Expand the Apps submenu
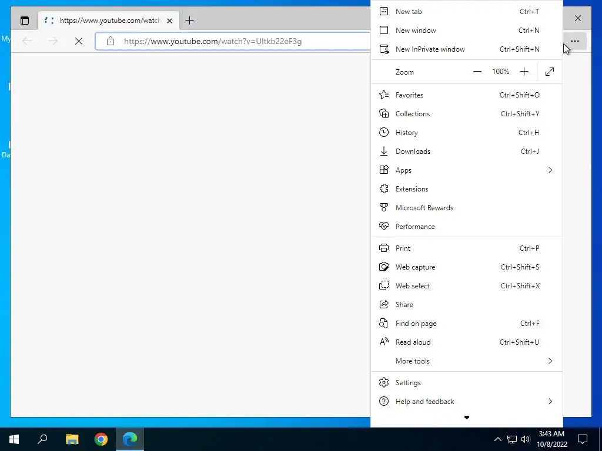The height and width of the screenshot is (451, 602). click(466, 170)
